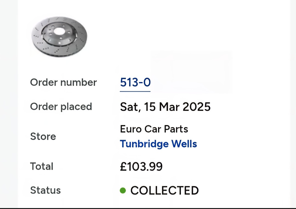Click the grey margin right of the card
296x209 pixels.
pyautogui.click(x=293, y=104)
